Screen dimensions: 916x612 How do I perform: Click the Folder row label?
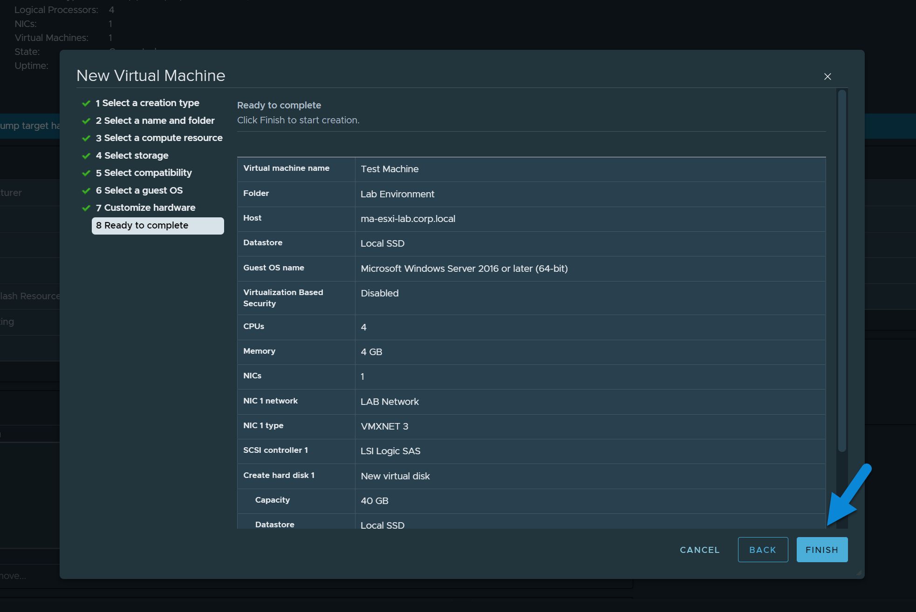(256, 193)
